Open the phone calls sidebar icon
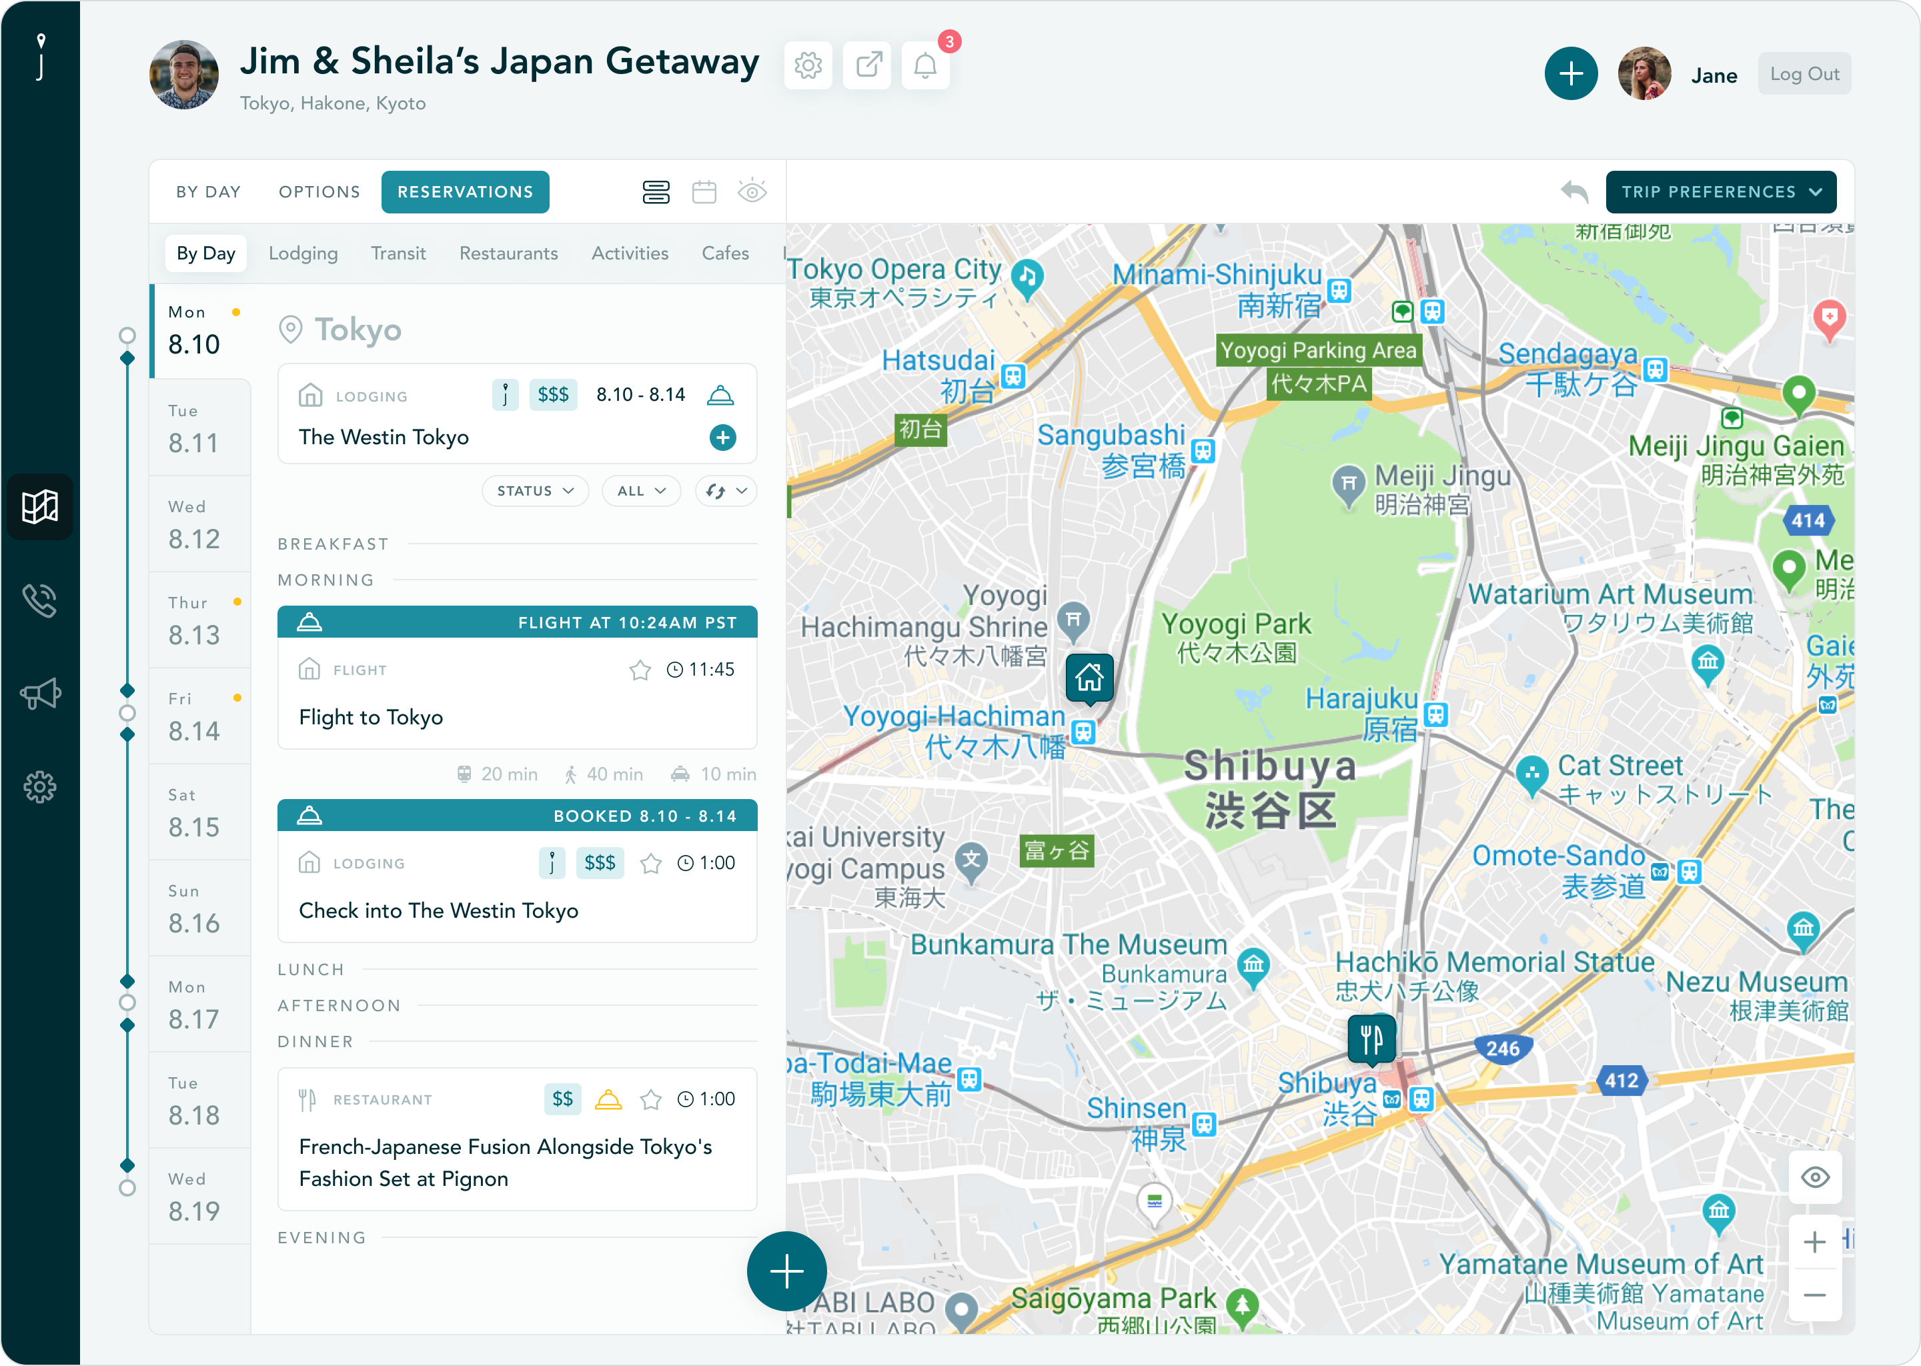Viewport: 1921px width, 1366px height. click(x=39, y=600)
